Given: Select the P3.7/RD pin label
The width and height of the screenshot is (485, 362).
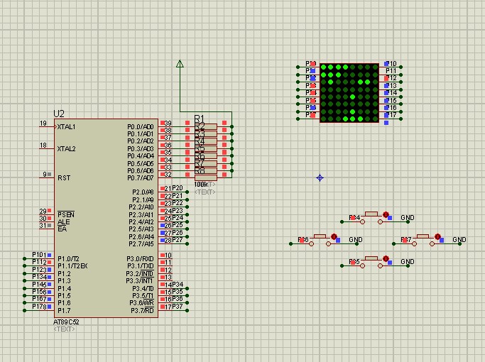Looking at the screenshot, I should (x=142, y=310).
